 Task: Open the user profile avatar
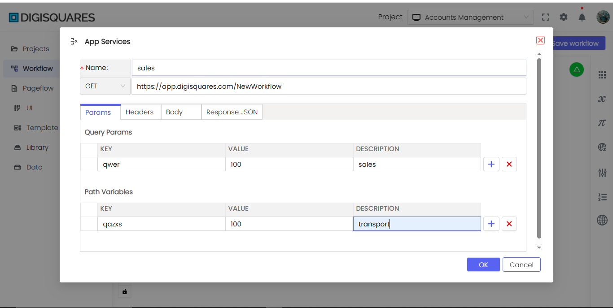coord(603,17)
